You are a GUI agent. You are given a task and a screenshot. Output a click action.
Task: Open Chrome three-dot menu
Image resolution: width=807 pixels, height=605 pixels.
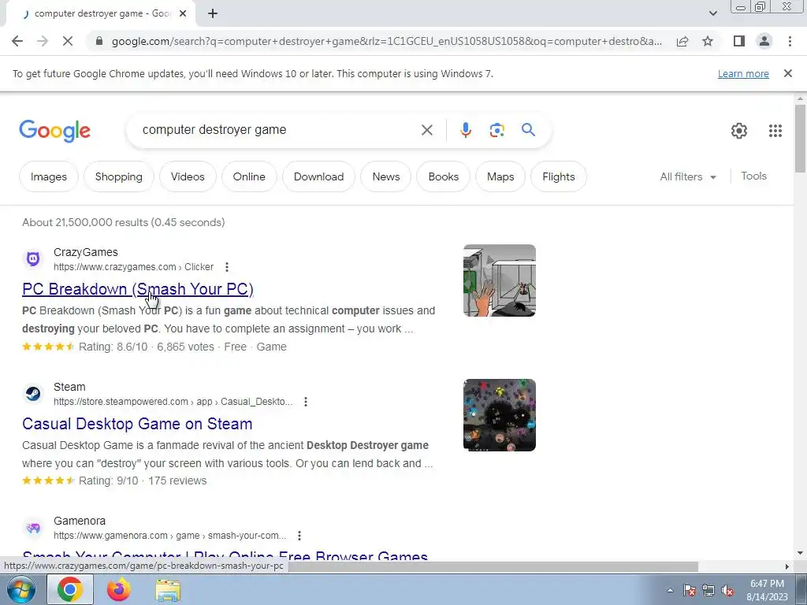pyautogui.click(x=790, y=41)
